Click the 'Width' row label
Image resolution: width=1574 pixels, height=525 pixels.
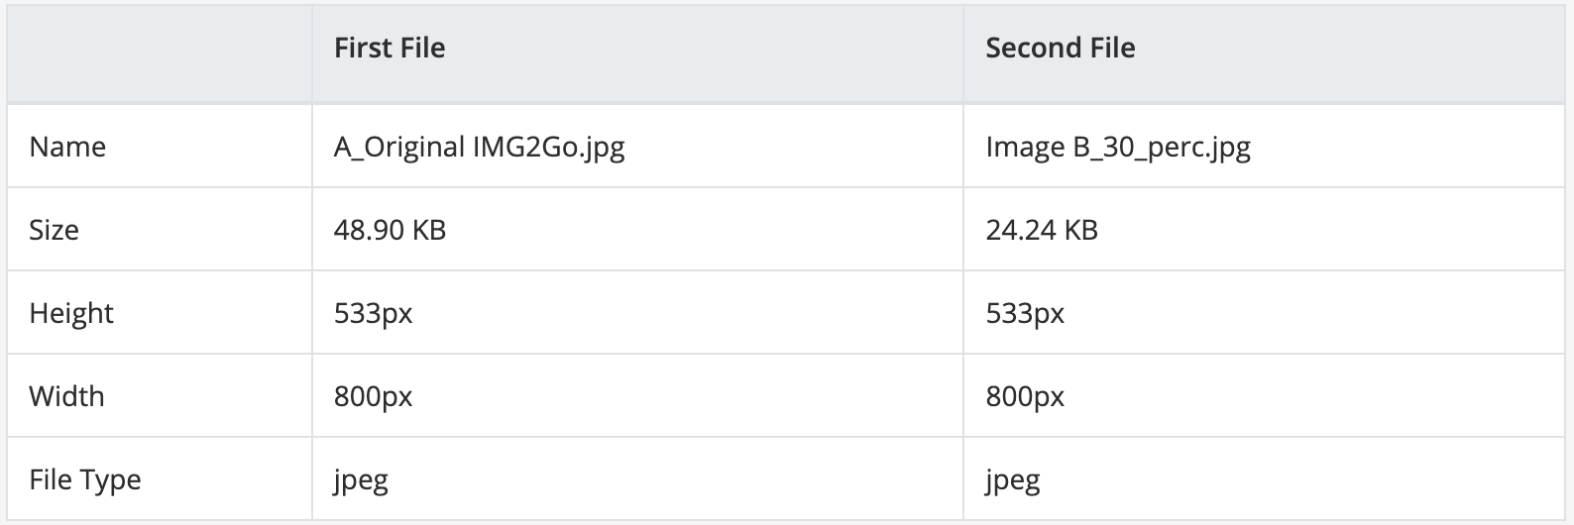coord(66,396)
